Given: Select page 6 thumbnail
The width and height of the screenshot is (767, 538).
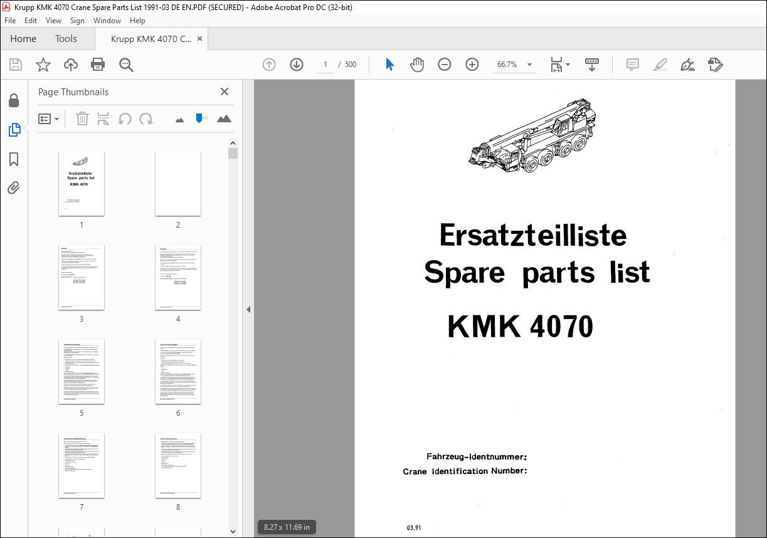Looking at the screenshot, I should [178, 371].
